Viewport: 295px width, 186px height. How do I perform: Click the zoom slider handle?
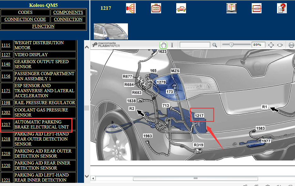pyautogui.click(x=232, y=45)
